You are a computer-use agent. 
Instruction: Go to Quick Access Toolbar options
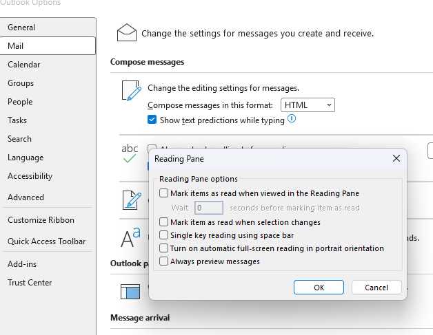(x=48, y=241)
